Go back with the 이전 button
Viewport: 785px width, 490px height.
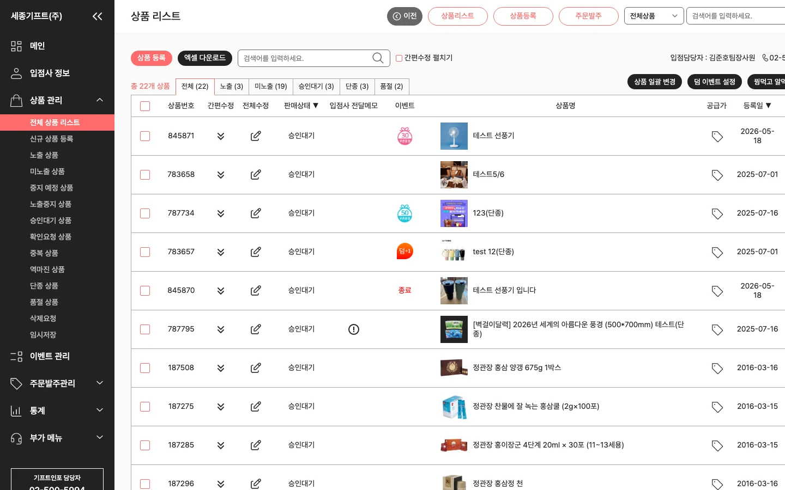point(404,16)
